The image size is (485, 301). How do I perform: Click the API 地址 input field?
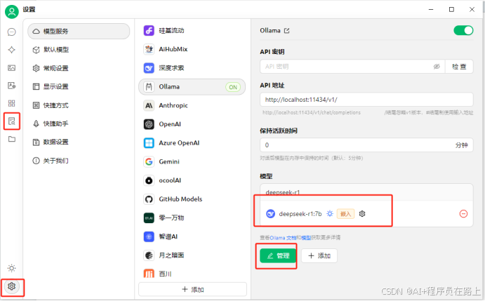pos(366,100)
